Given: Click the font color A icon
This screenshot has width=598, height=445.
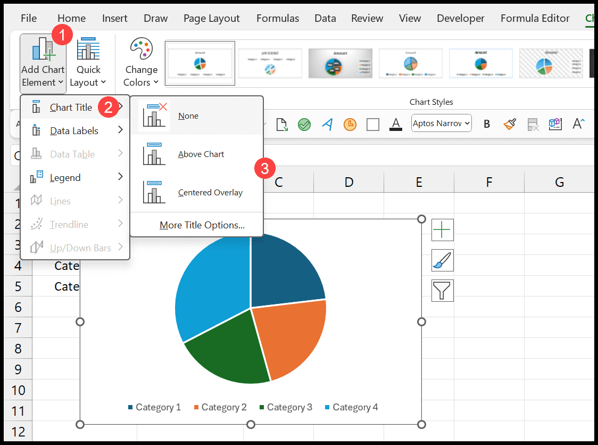Looking at the screenshot, I should tap(395, 124).
